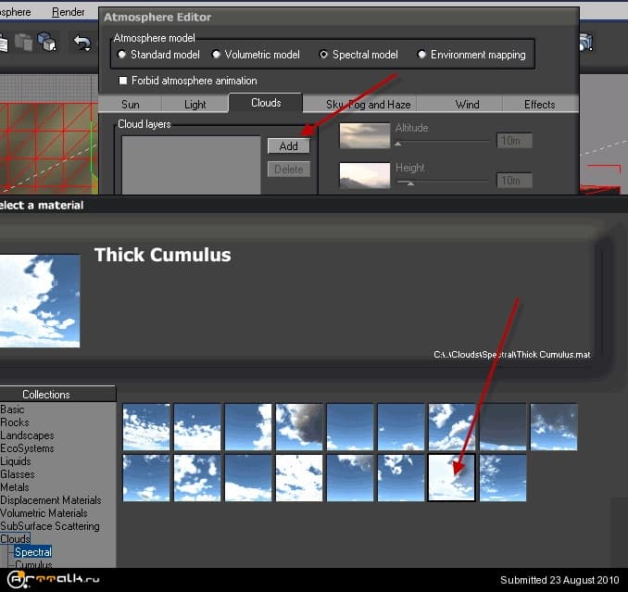This screenshot has width=628, height=592.
Task: Click the Delete cloud layer button
Action: (x=288, y=170)
